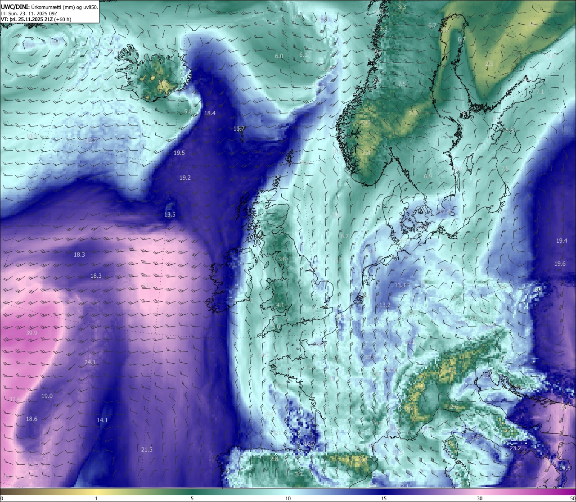Click the 30 tick on the color scale

480,498
